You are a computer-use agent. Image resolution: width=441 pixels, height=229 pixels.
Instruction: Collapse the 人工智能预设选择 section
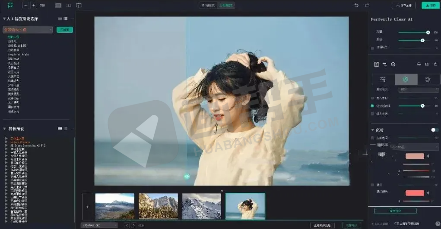pos(4,19)
